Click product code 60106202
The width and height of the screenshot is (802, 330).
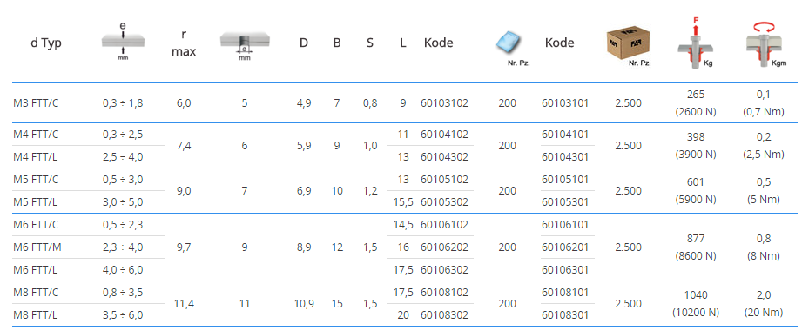(x=444, y=247)
